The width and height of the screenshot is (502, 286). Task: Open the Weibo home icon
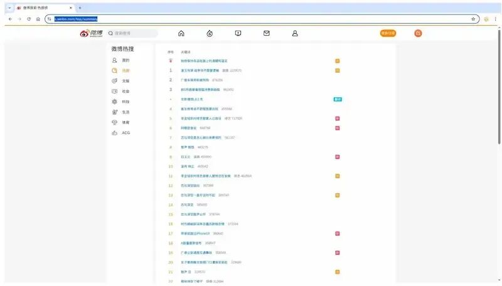(x=181, y=33)
